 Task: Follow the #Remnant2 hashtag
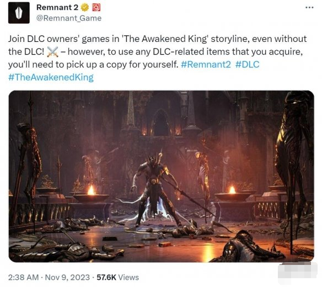(x=206, y=65)
